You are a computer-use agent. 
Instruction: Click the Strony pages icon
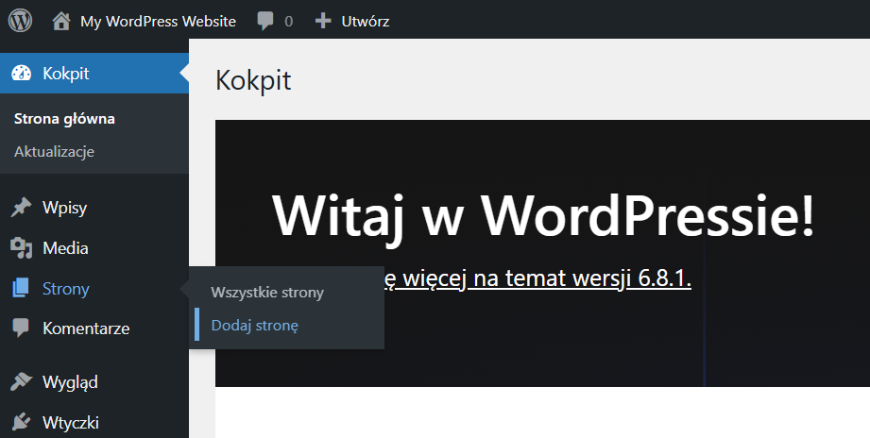[x=21, y=288]
